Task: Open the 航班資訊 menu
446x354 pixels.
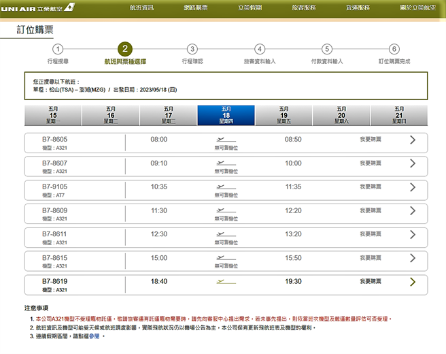Action: pos(141,7)
